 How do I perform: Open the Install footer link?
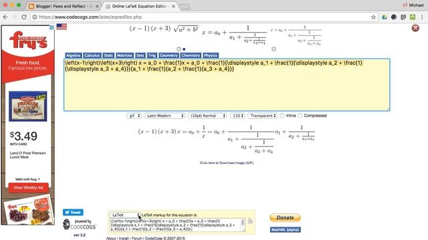pyautogui.click(x=124, y=239)
